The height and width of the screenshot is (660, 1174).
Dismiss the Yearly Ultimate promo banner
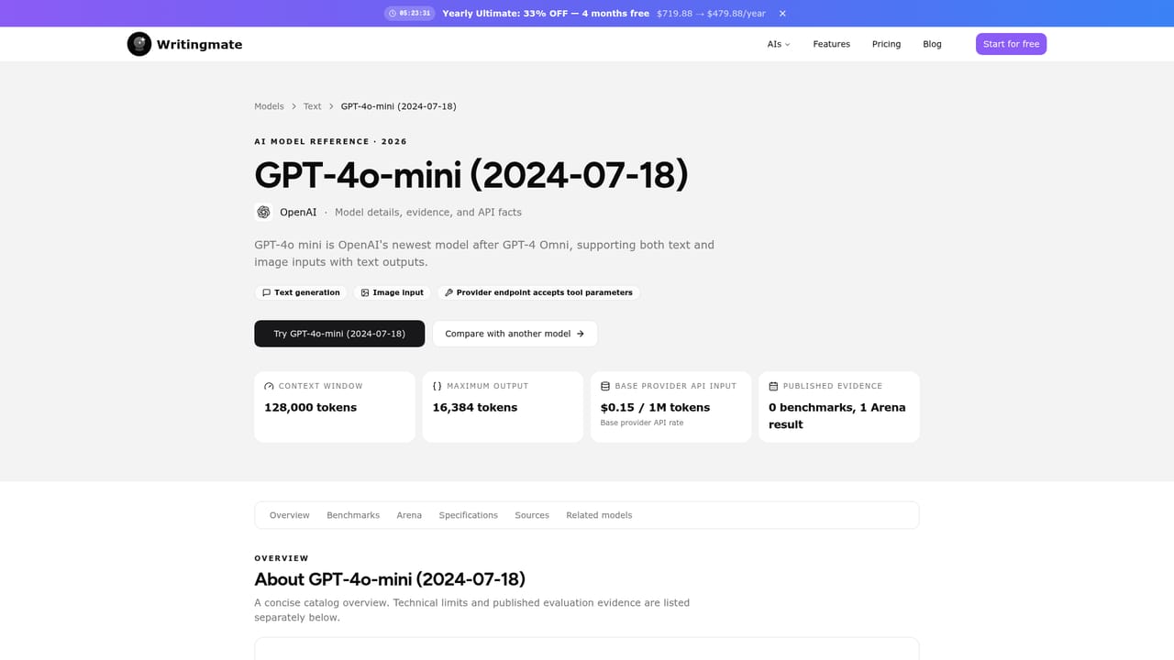tap(782, 14)
